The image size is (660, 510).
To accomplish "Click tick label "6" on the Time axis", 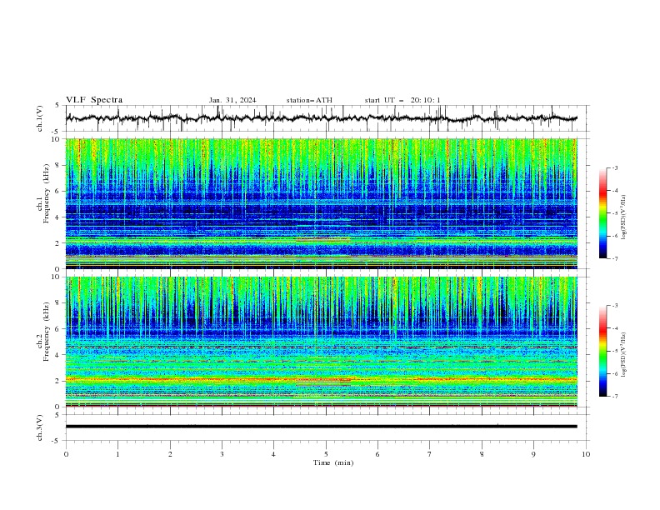I will [377, 454].
